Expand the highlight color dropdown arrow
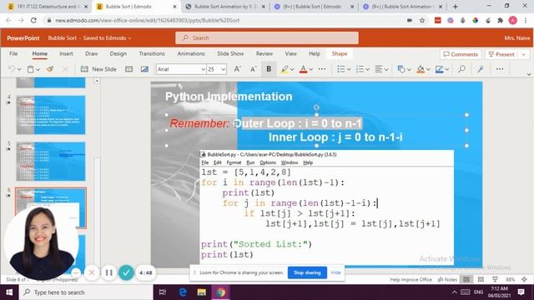Screen dimensions: 534x300 pyautogui.click(x=292, y=69)
